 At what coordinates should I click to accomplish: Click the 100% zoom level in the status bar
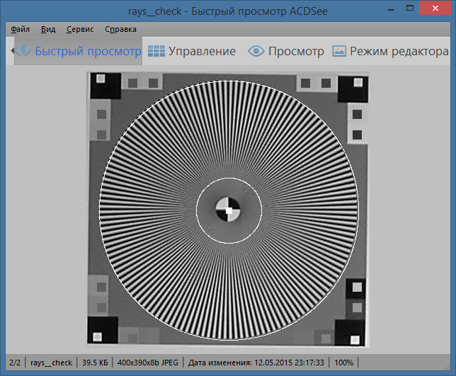tap(343, 363)
